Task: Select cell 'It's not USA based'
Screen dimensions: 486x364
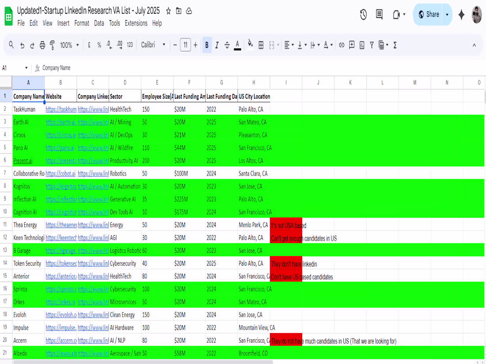Action: point(286,225)
